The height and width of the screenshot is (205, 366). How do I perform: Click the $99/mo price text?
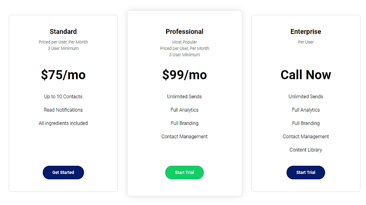[184, 75]
